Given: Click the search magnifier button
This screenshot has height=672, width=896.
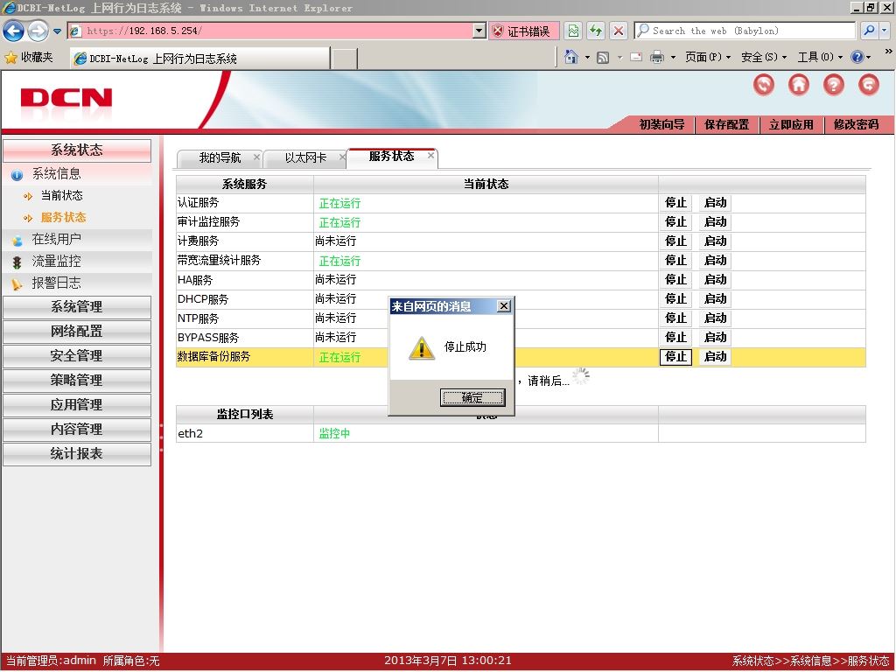Looking at the screenshot, I should coord(869,31).
